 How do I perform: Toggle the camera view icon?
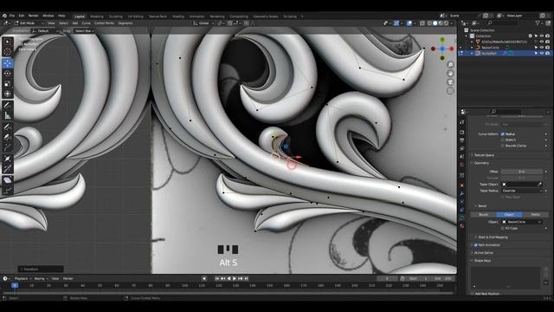point(450,82)
